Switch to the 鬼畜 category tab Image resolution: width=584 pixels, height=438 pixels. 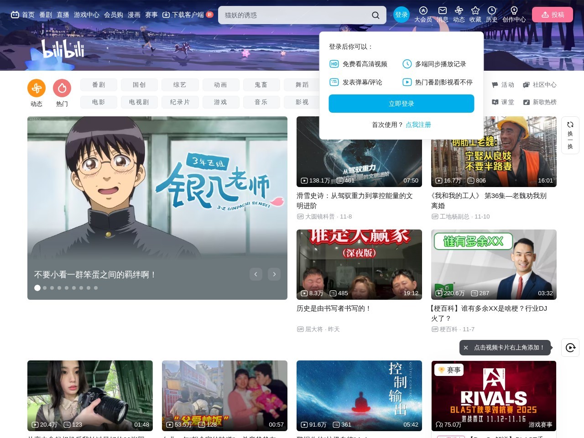click(x=261, y=84)
